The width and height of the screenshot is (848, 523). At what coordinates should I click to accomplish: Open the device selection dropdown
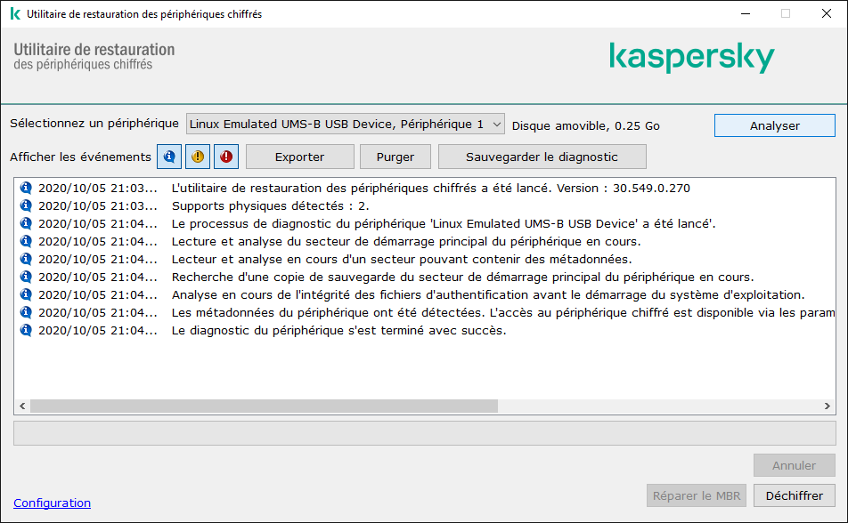coord(345,125)
